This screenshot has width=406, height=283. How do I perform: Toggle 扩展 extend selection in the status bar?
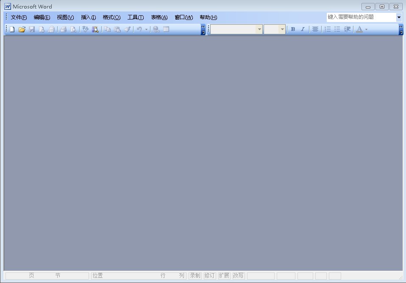(224, 275)
